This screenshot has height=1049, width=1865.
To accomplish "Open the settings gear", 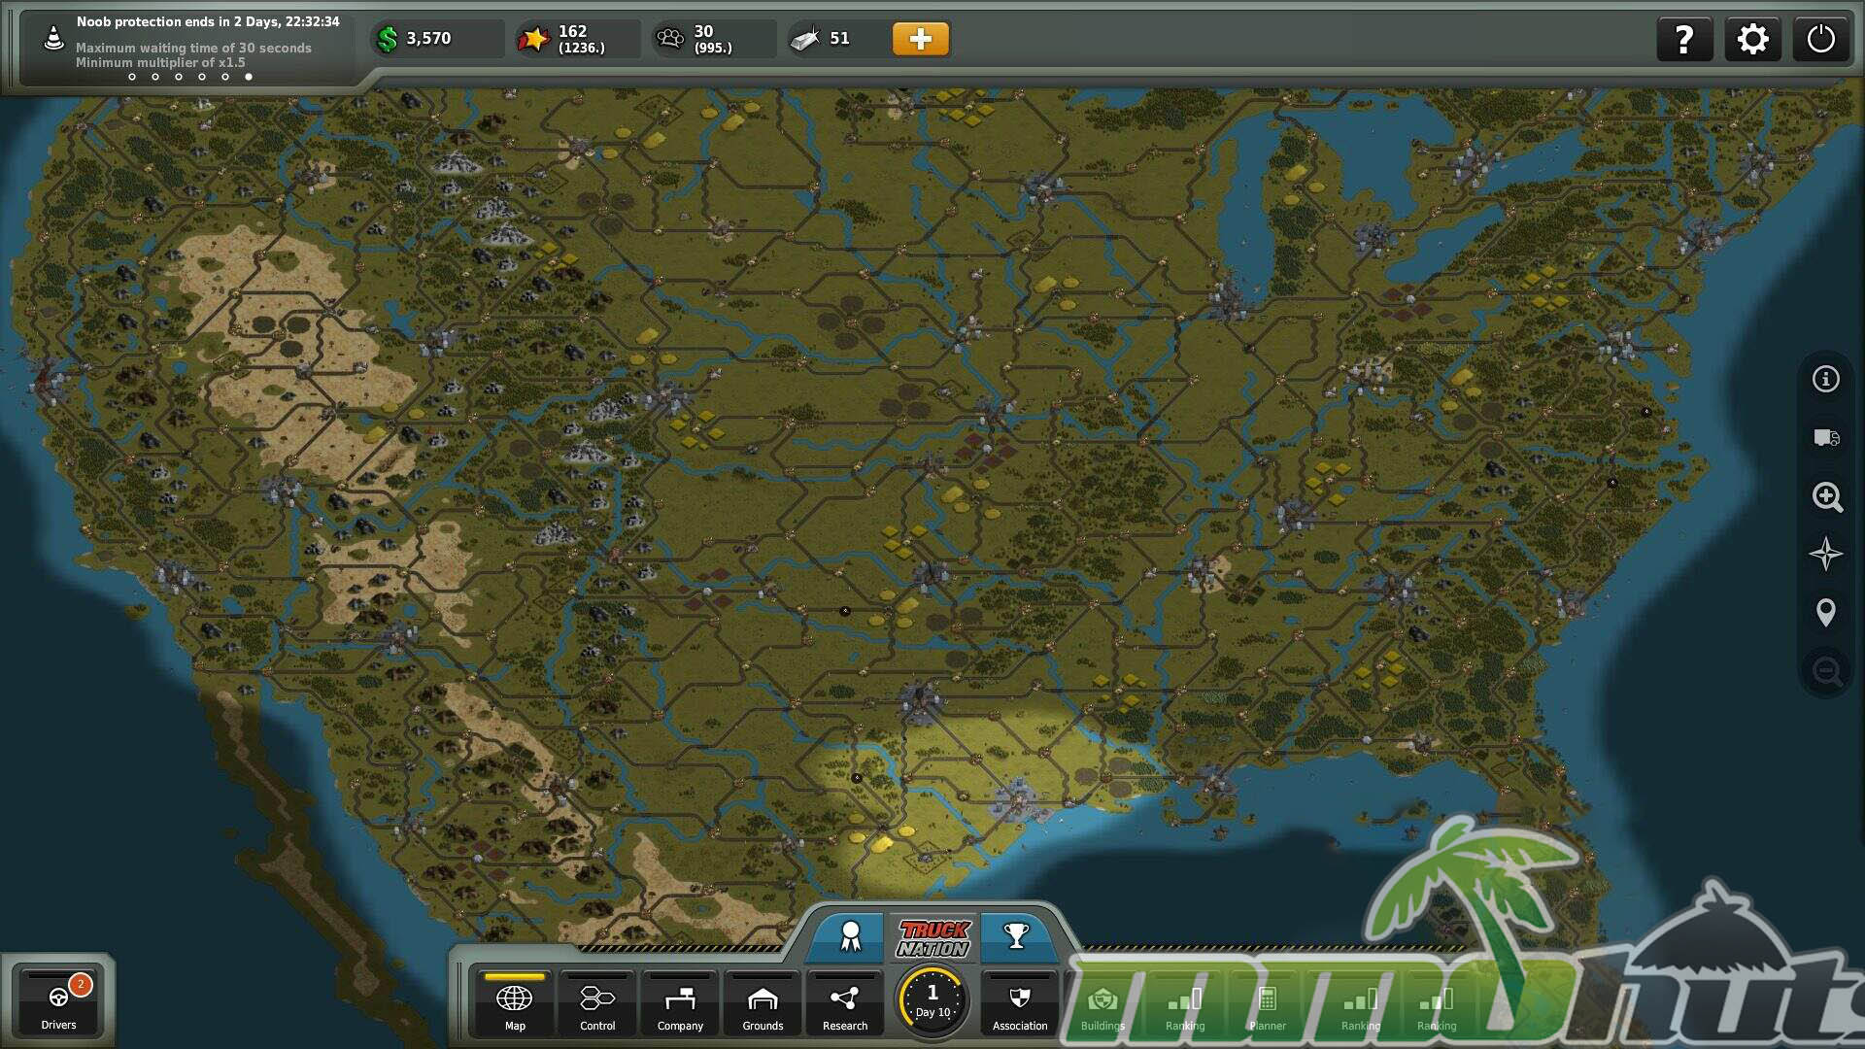I will click(x=1752, y=40).
